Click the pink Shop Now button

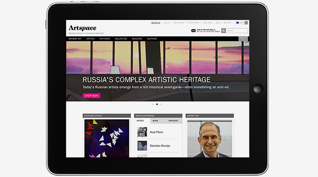click(x=91, y=96)
